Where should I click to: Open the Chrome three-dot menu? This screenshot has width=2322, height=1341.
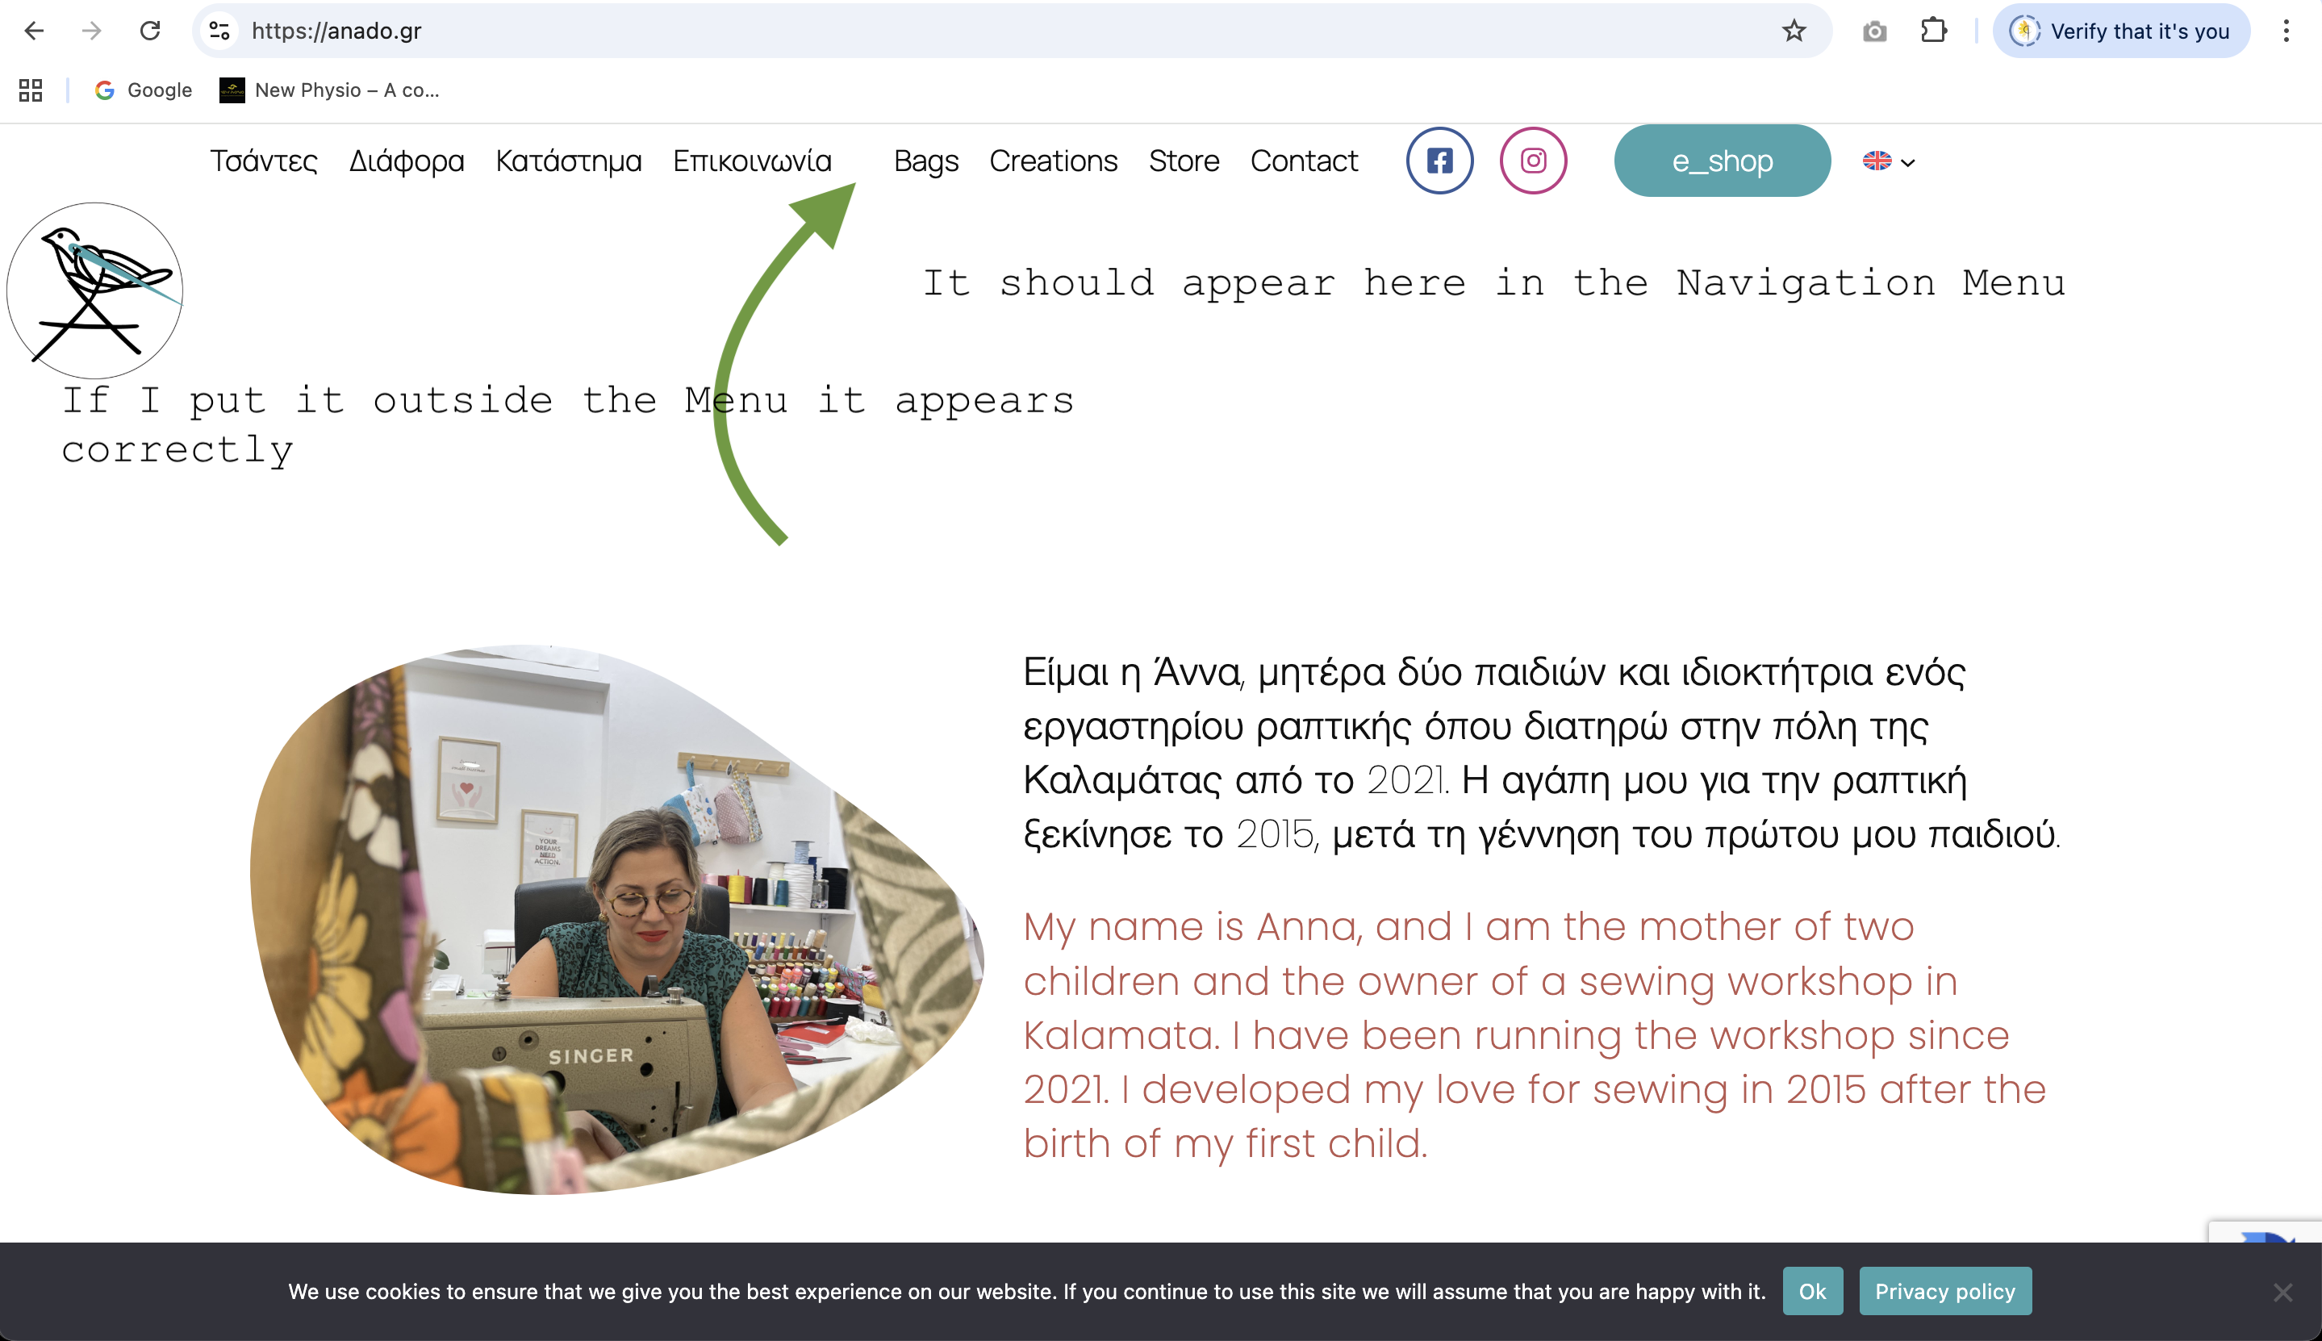coord(2286,31)
